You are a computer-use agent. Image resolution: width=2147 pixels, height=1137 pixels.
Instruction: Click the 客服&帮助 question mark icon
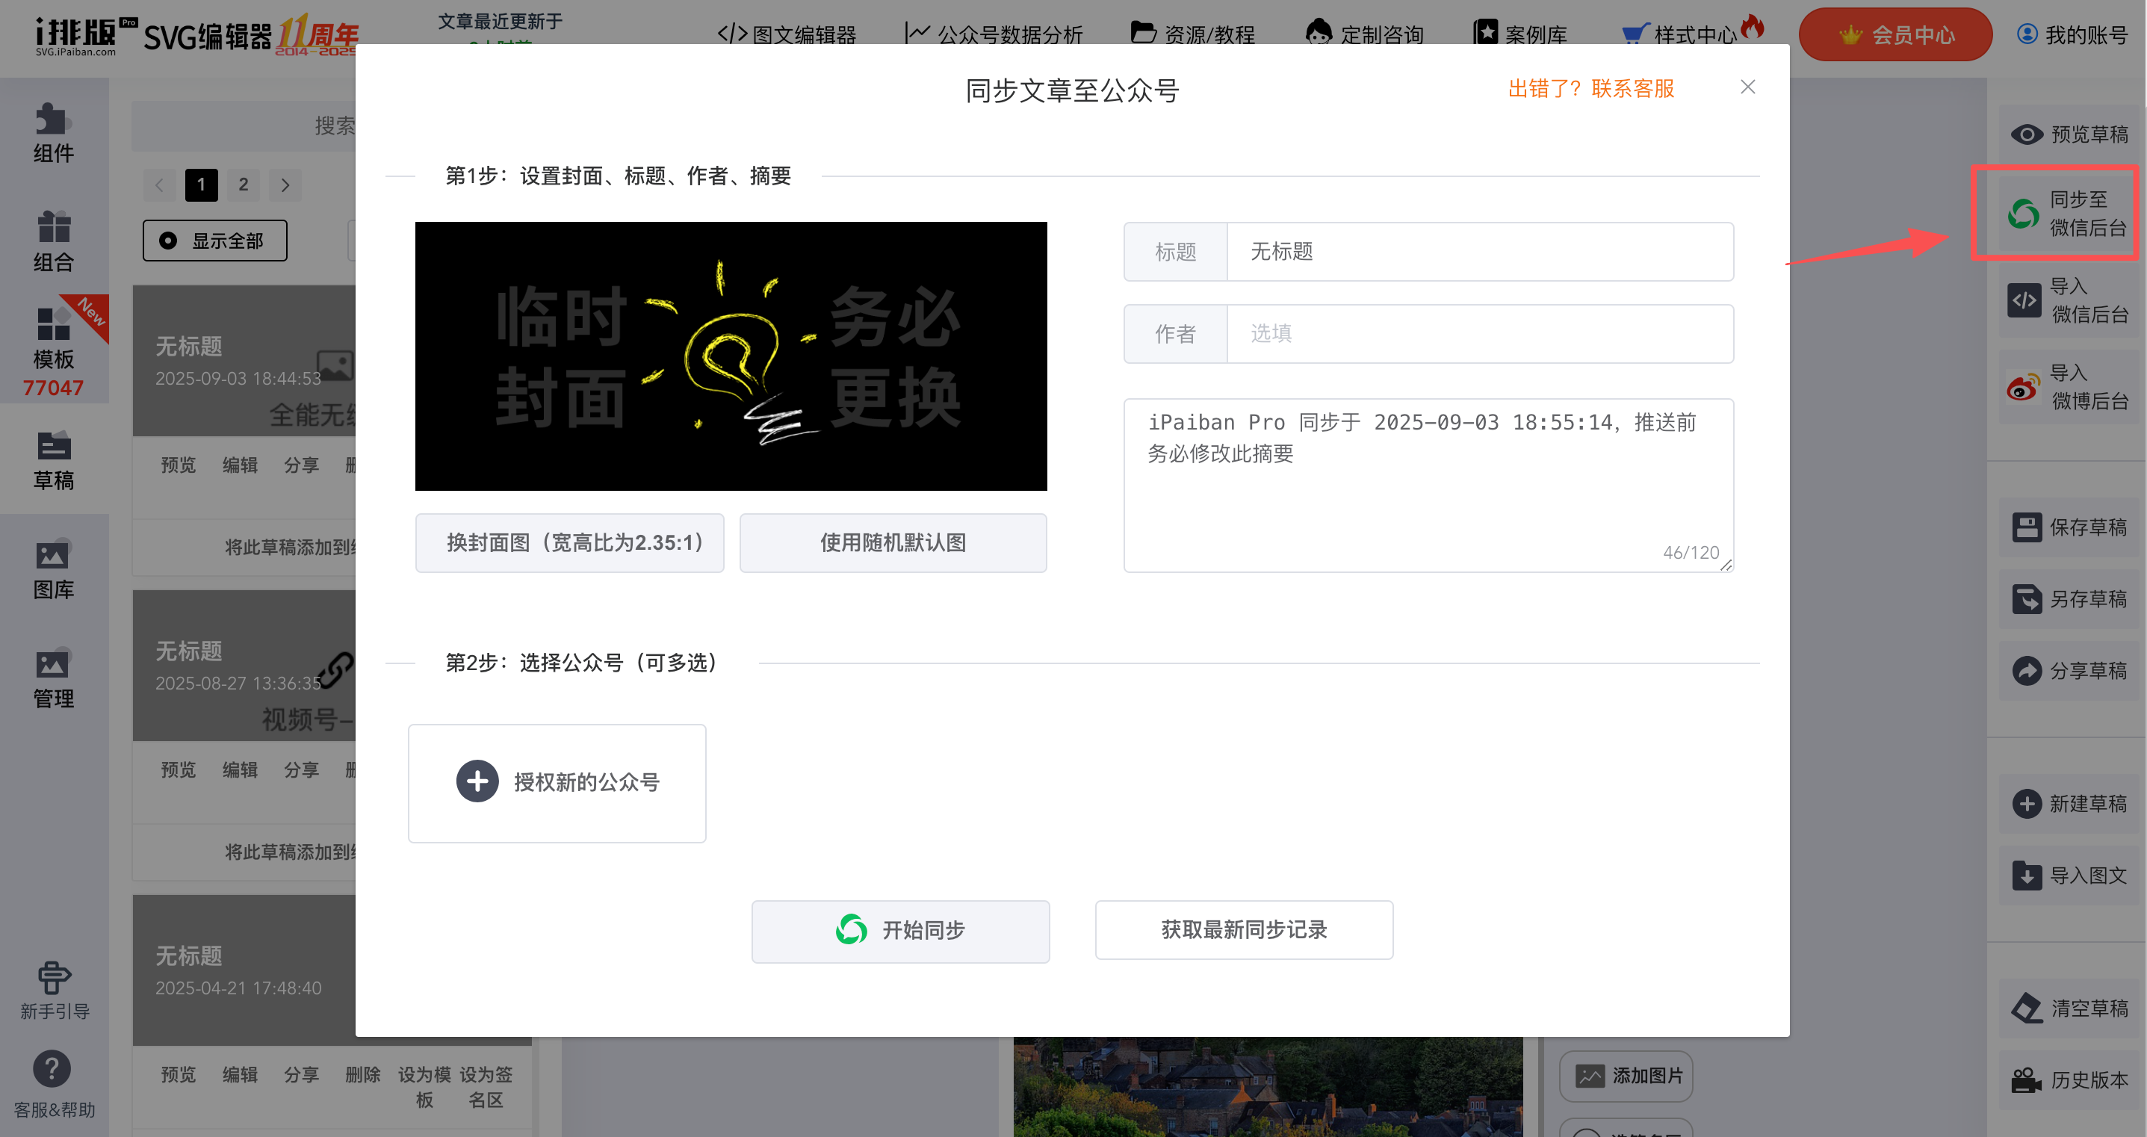[52, 1070]
